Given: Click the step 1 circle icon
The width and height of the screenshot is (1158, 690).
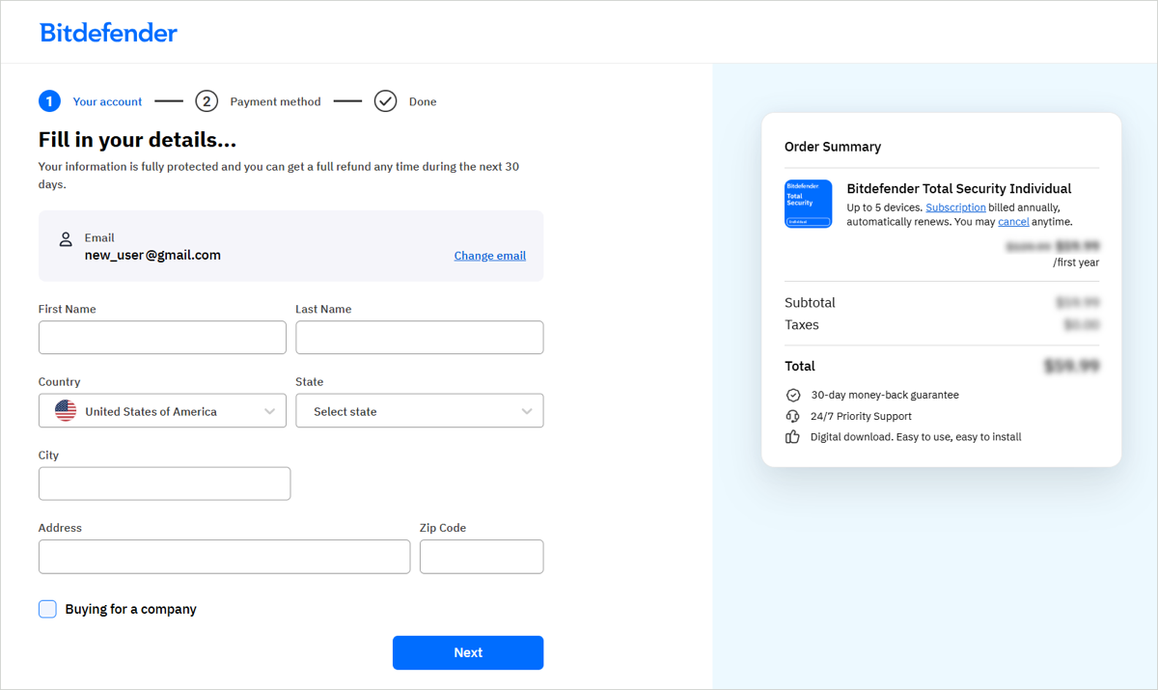Looking at the screenshot, I should [49, 100].
